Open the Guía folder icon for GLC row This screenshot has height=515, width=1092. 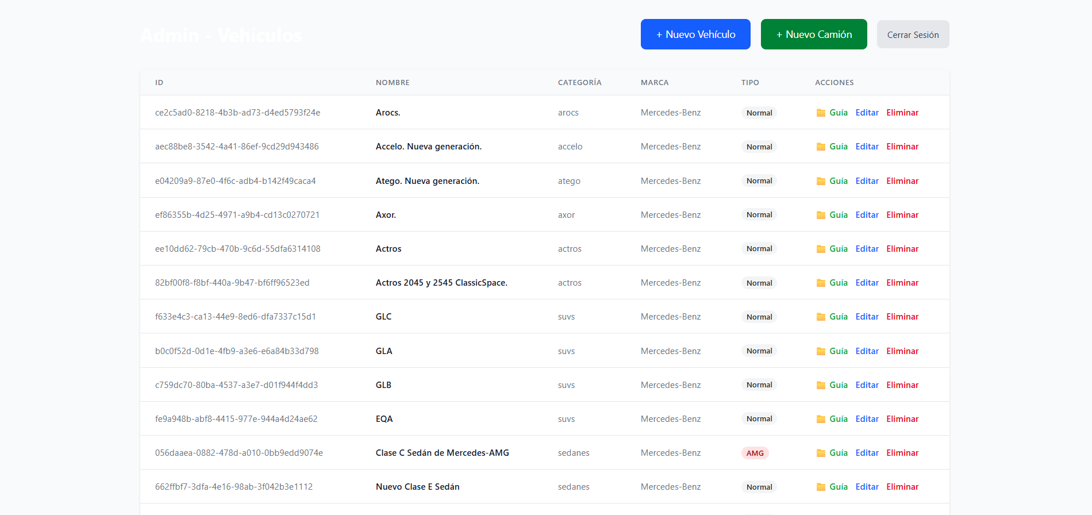tap(821, 317)
